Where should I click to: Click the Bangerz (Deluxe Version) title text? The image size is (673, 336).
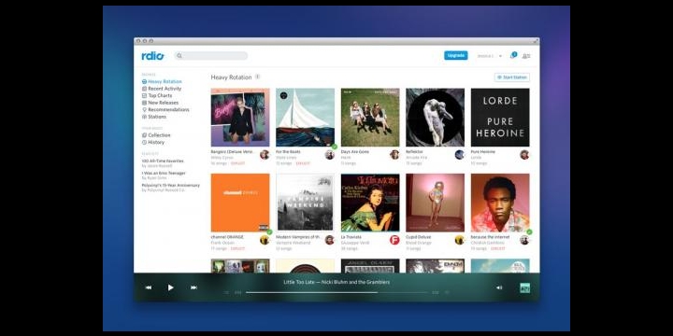coord(234,152)
